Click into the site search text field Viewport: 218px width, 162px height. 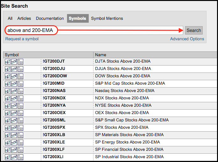coord(118,30)
